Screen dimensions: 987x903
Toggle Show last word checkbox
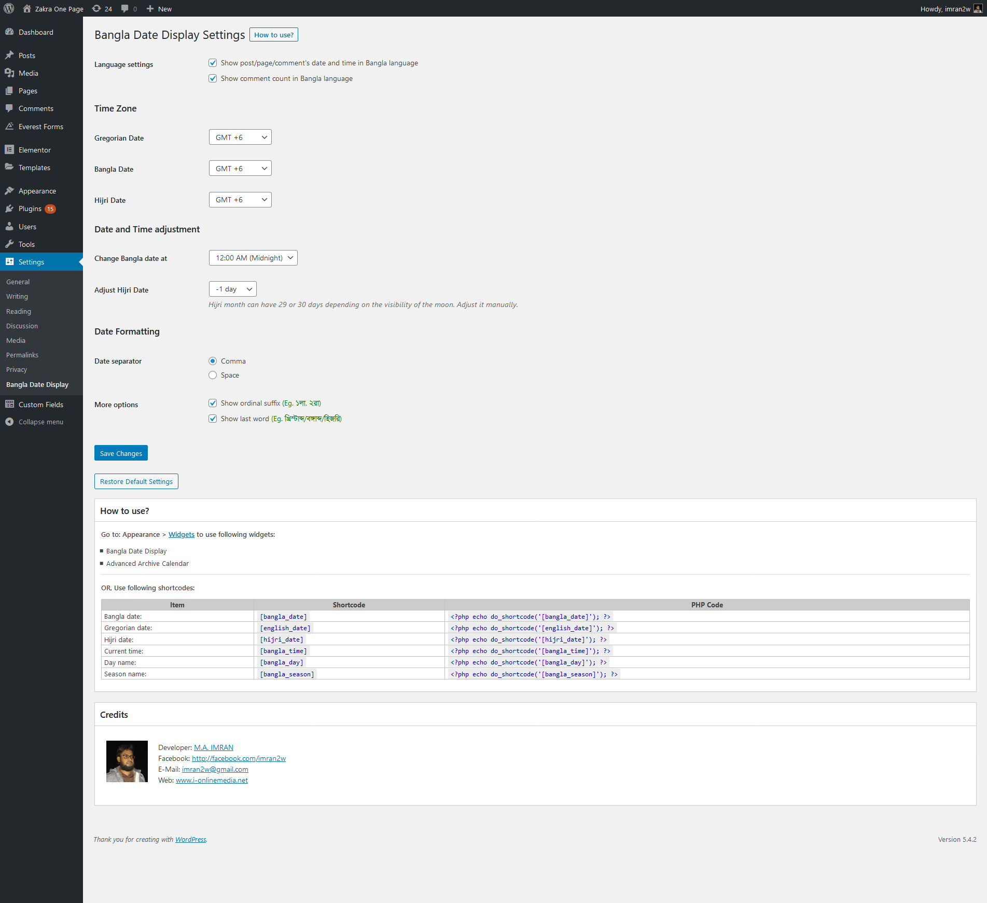[x=213, y=419]
